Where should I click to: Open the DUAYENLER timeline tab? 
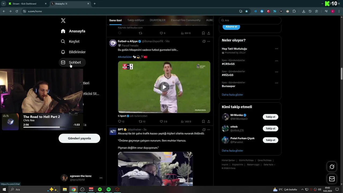pyautogui.click(x=158, y=20)
